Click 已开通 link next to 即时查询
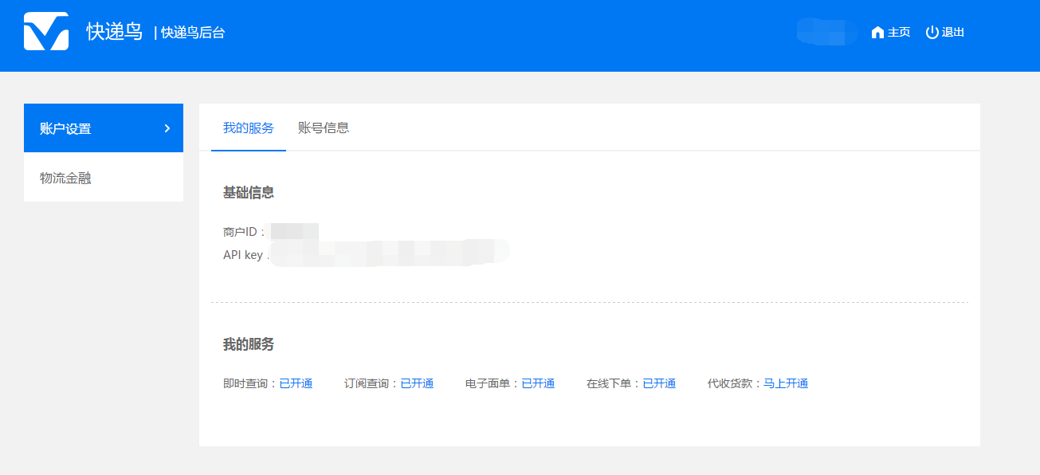Image resolution: width=1040 pixels, height=475 pixels. [x=296, y=383]
